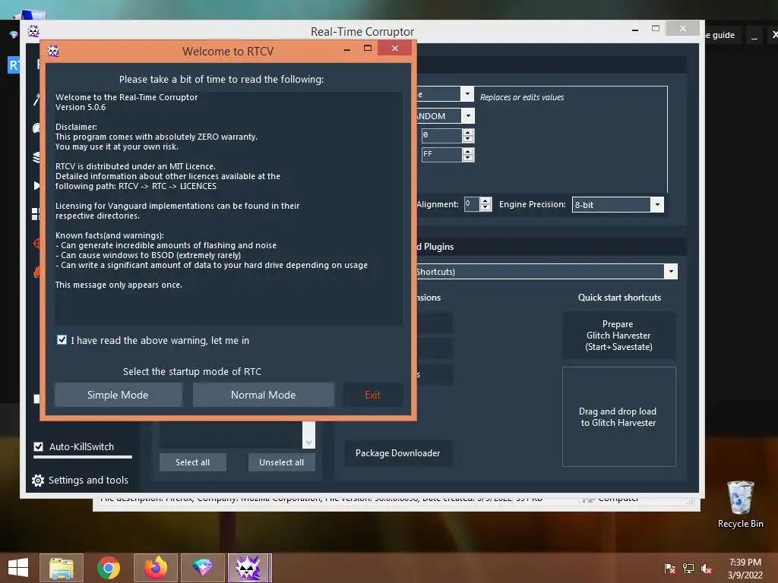
Task: Open Action Center flag in tray
Action: (669, 569)
